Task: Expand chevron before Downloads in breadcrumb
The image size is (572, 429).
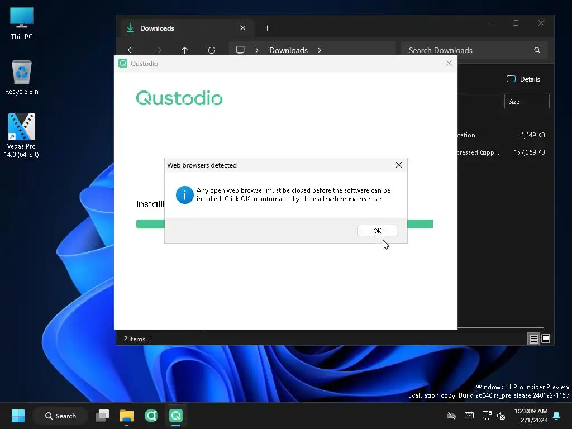Action: [x=257, y=50]
